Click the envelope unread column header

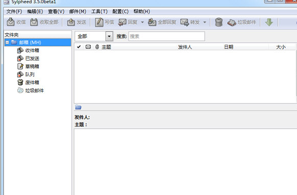[x=88, y=47]
